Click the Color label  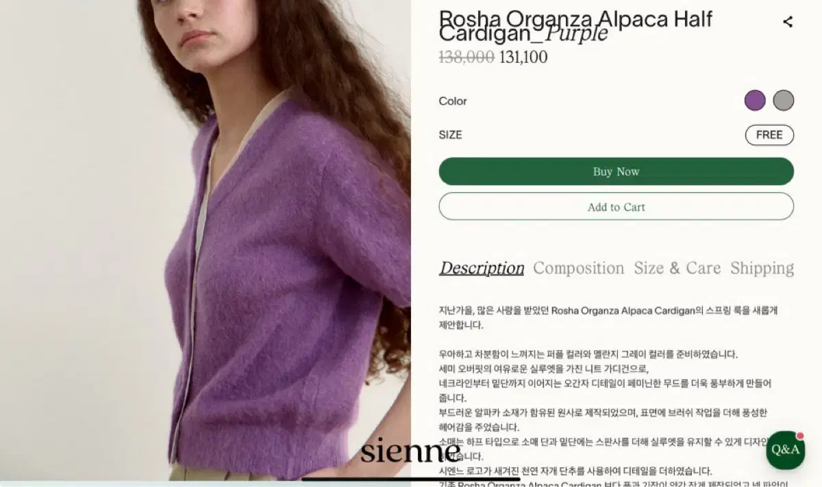coord(453,101)
